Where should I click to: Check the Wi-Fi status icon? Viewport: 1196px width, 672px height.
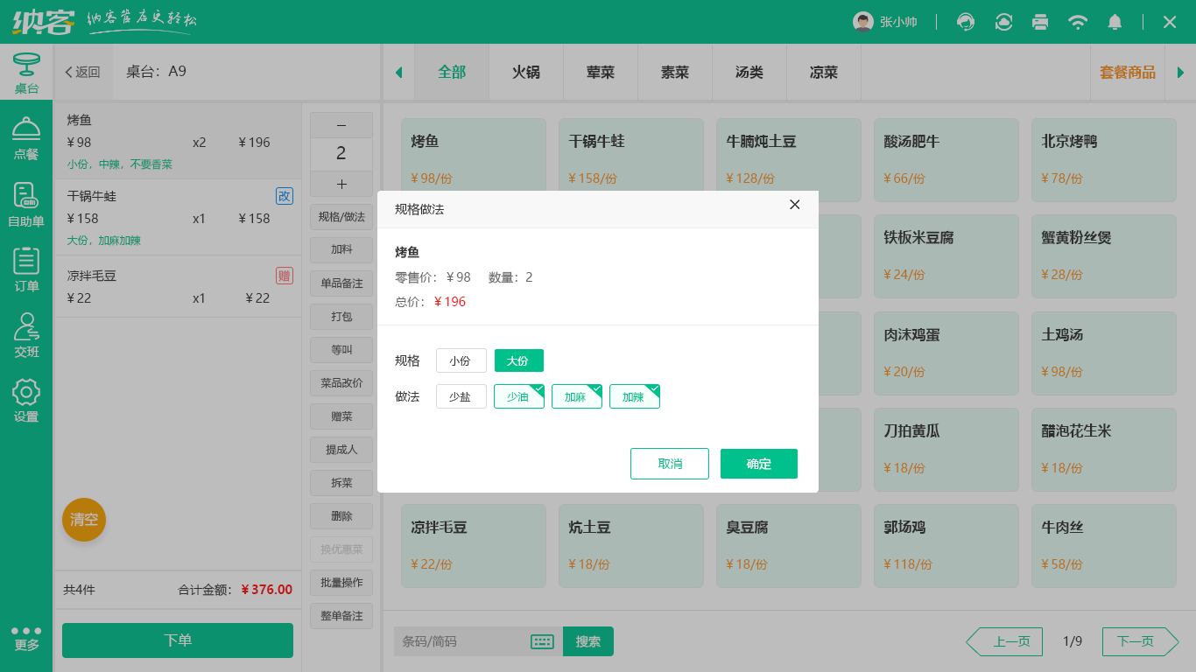click(1078, 21)
